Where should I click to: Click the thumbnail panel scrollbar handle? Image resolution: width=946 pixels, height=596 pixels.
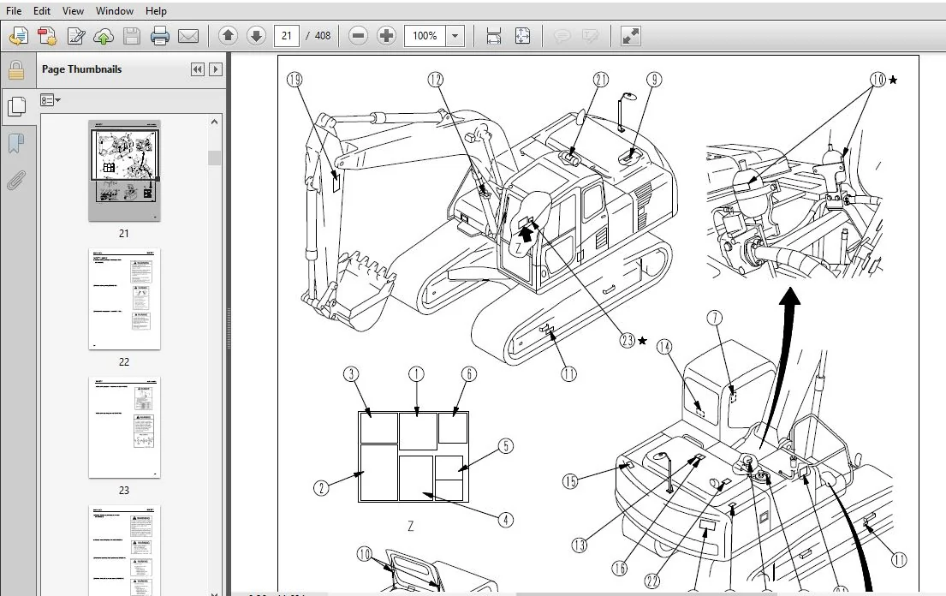(214, 158)
